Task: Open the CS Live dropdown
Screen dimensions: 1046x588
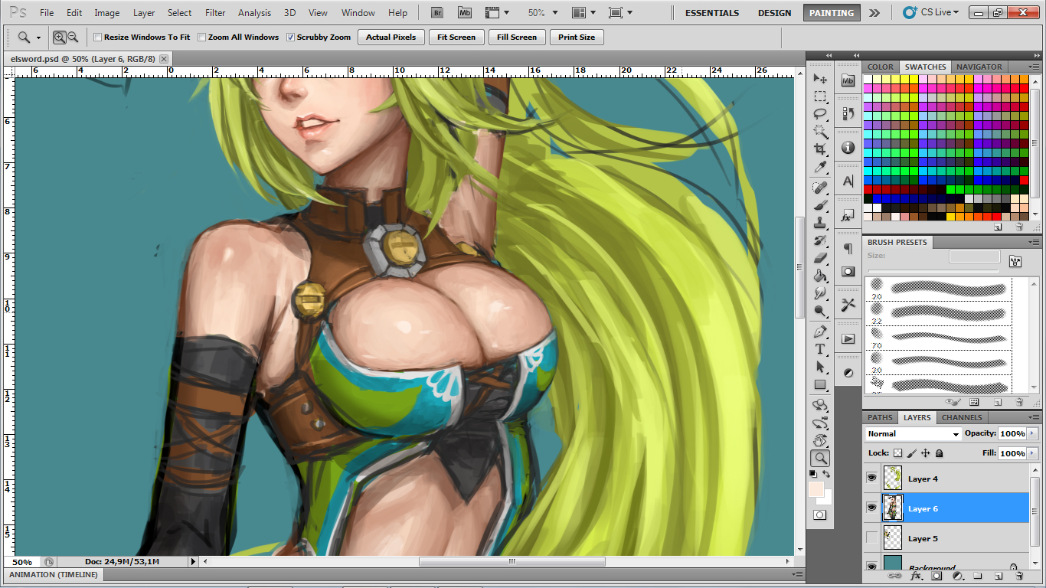Action: coord(930,12)
